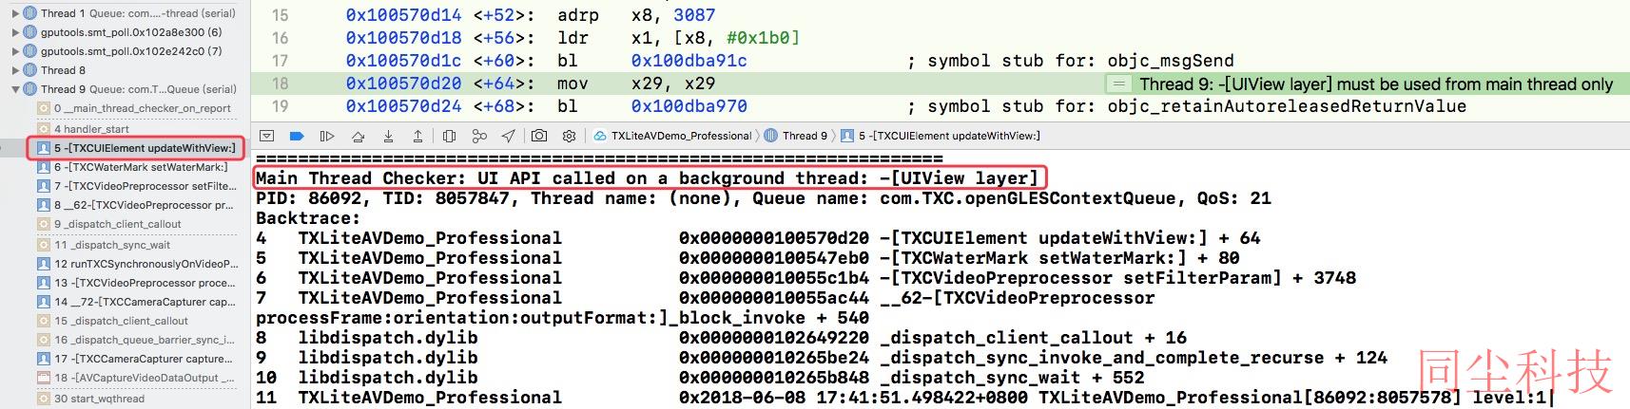Click backtrace _dispatch_client_callout + 16 entry
The width and height of the screenshot is (1630, 409).
721,338
